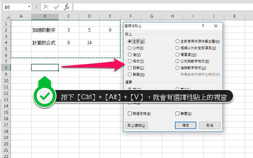Select the 欄寬度(W) radio option
253x158 pixels.
tap(186, 54)
